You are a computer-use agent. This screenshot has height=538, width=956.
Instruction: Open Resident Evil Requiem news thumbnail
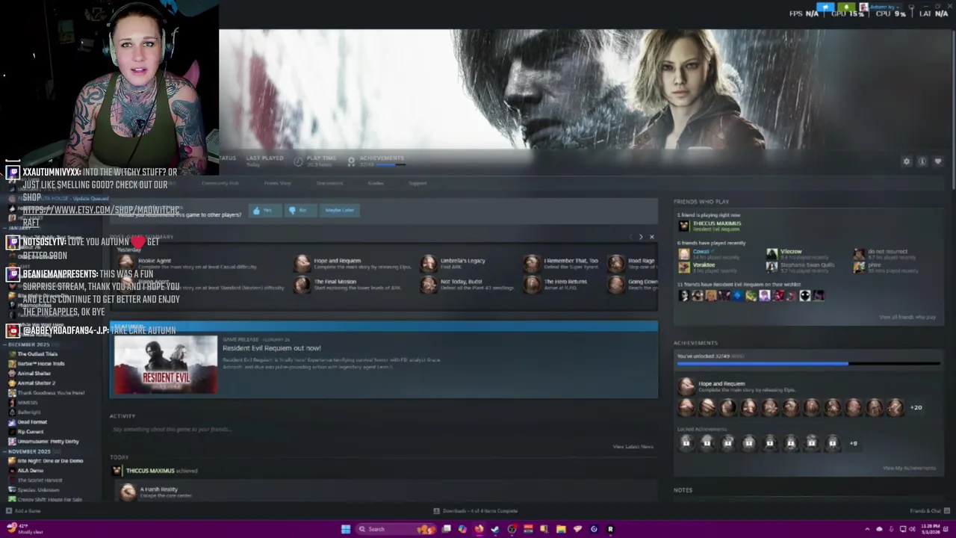coord(166,364)
